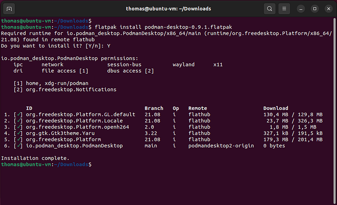Open the terminal search tool

(270, 9)
